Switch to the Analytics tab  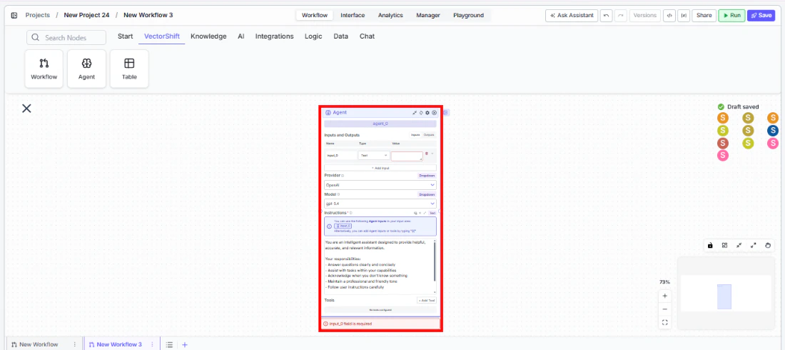[x=390, y=15]
